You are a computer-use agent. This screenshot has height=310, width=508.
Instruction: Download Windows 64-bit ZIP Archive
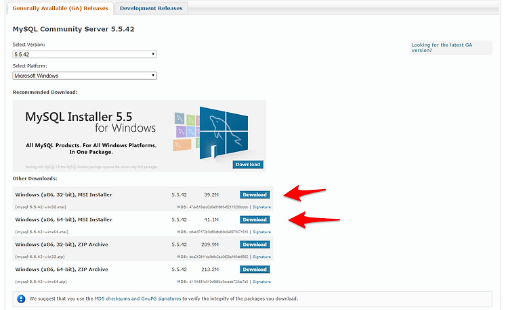point(255,269)
